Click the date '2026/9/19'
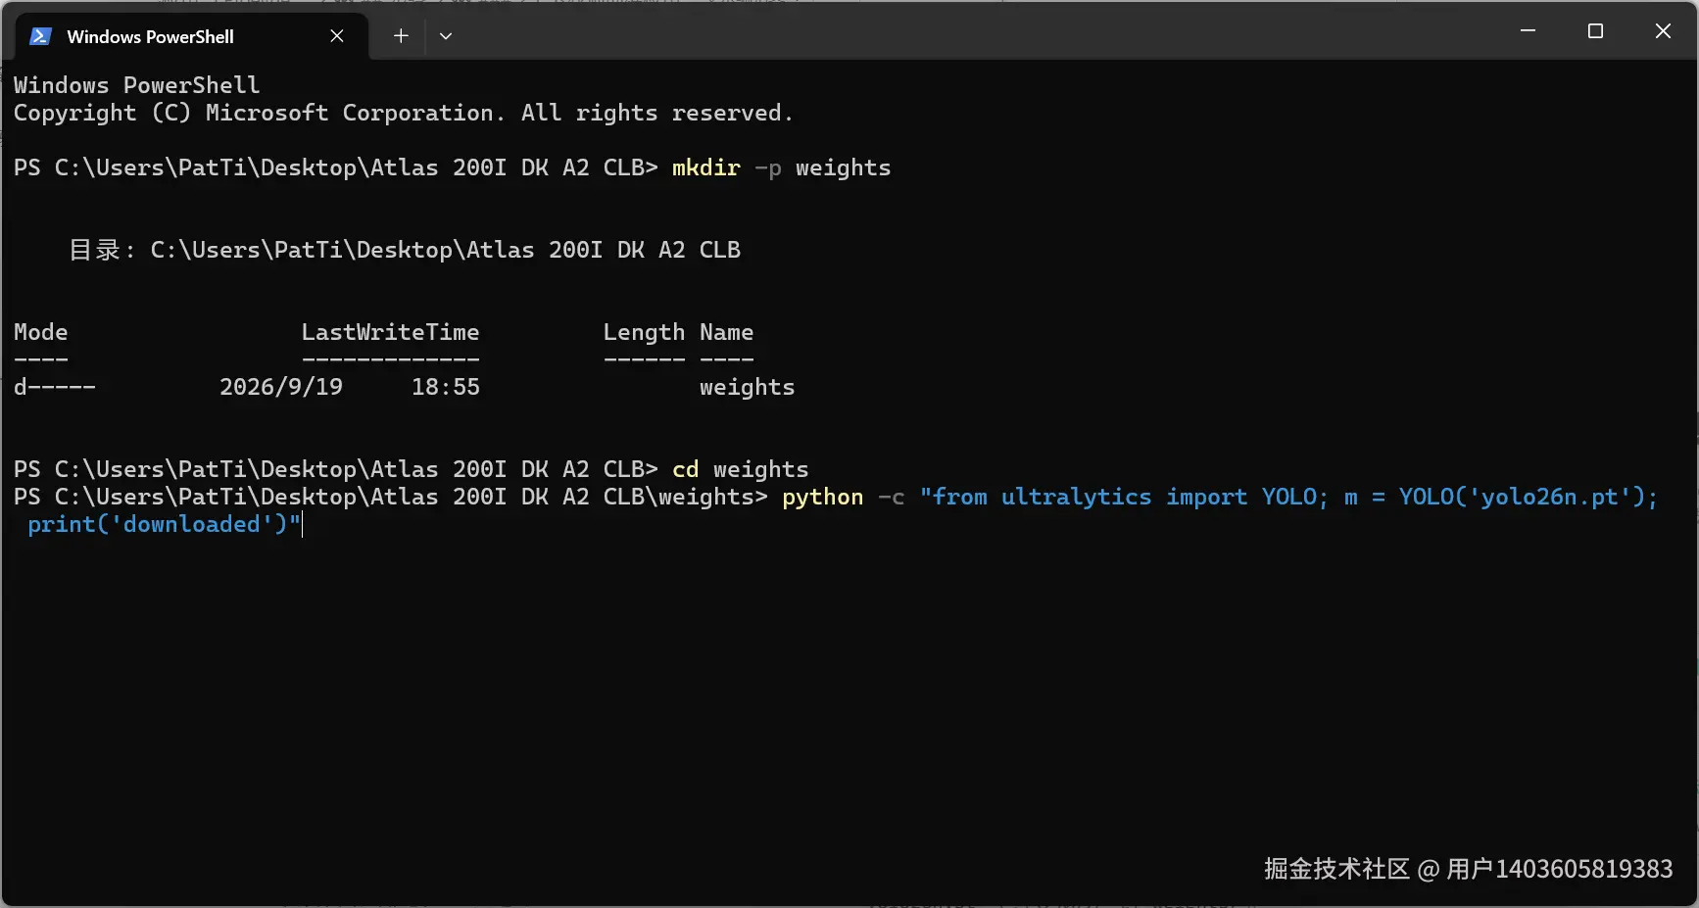Image resolution: width=1699 pixels, height=908 pixels. 281,387
